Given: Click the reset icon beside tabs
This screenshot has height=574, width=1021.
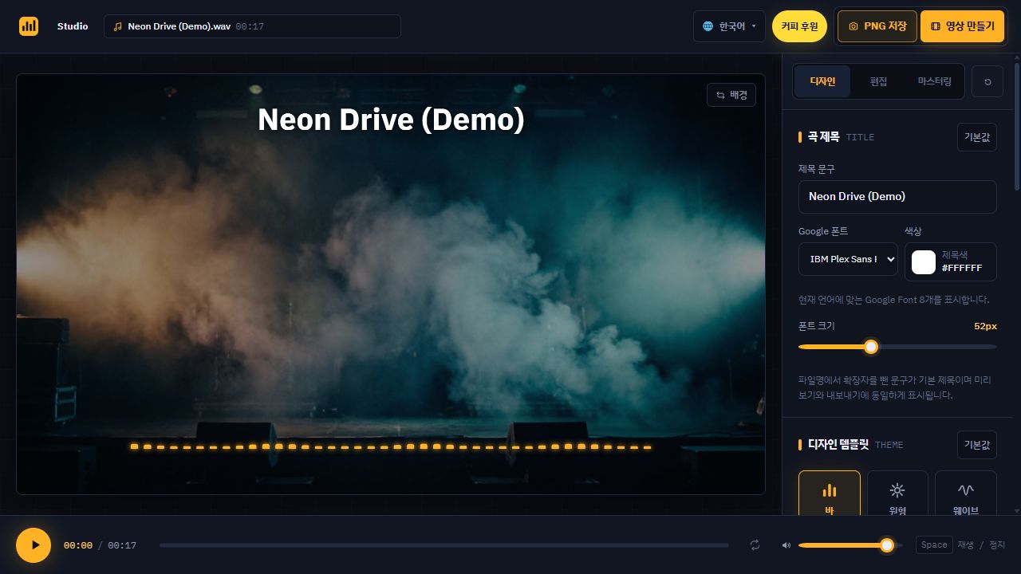Looking at the screenshot, I should 987,81.
